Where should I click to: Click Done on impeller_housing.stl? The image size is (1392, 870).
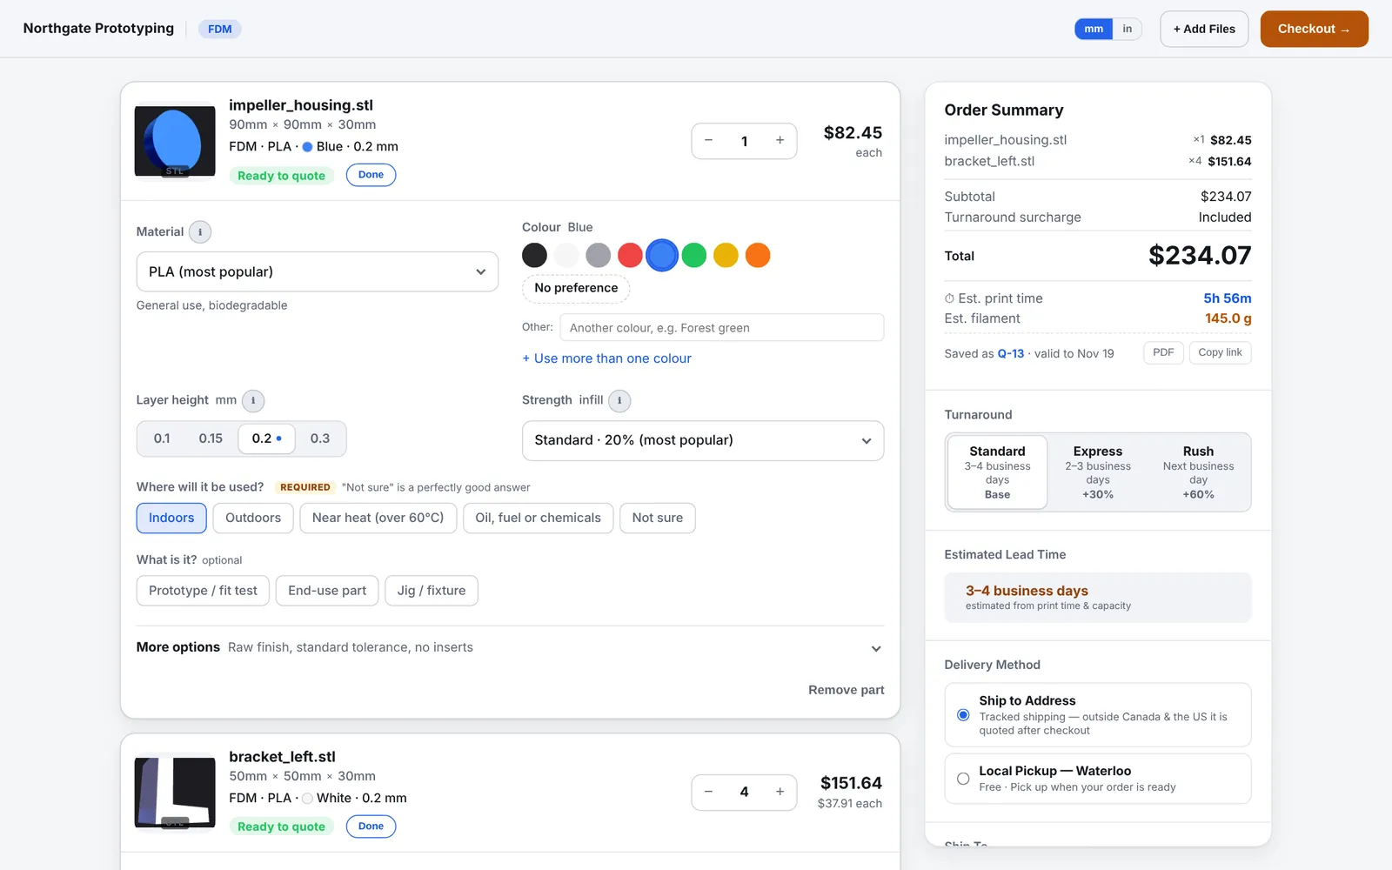(x=371, y=175)
